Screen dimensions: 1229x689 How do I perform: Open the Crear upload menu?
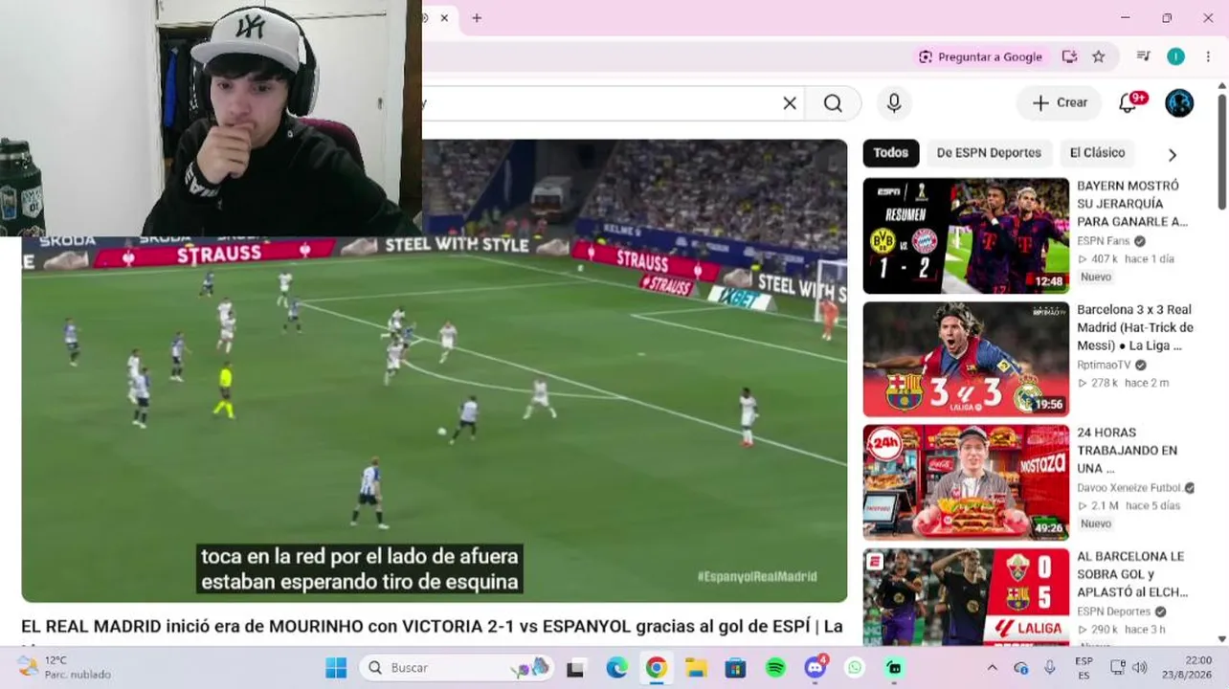1060,103
